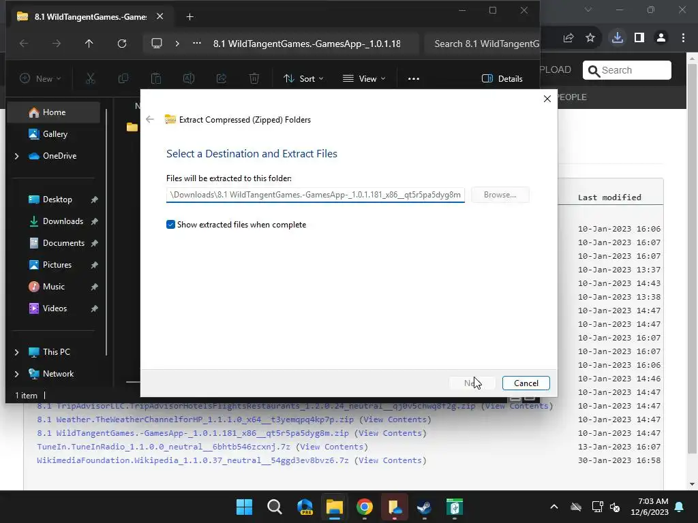Close the 8.1 WildTangentGames Explorer tab
This screenshot has height=523, width=698.
click(160, 16)
